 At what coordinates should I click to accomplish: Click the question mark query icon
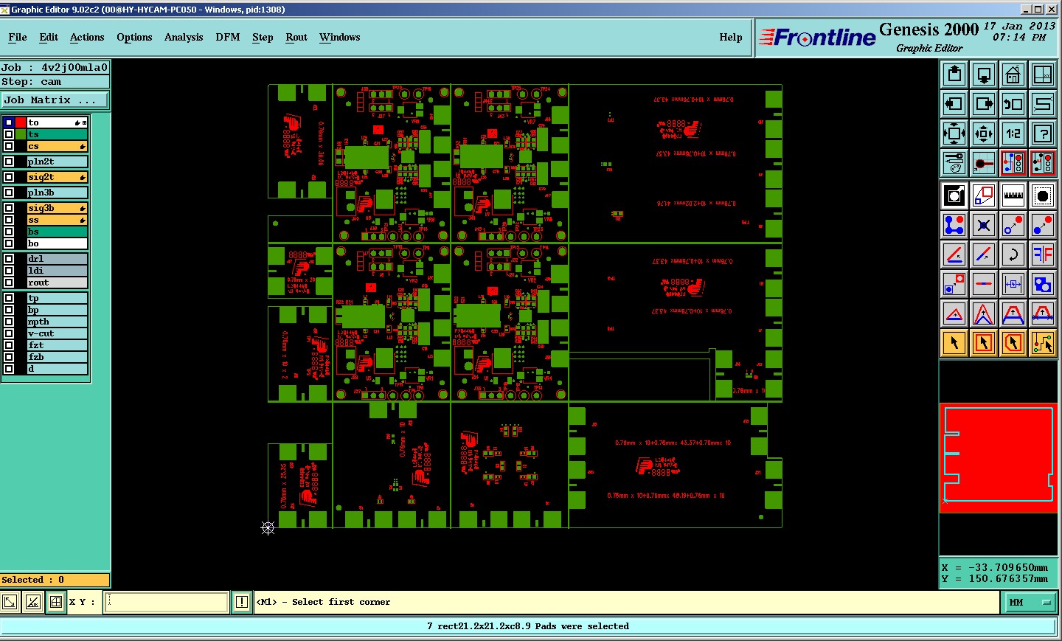click(1043, 134)
